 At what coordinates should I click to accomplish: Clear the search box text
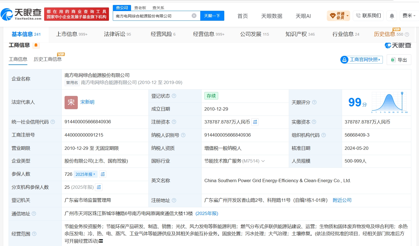(194, 16)
